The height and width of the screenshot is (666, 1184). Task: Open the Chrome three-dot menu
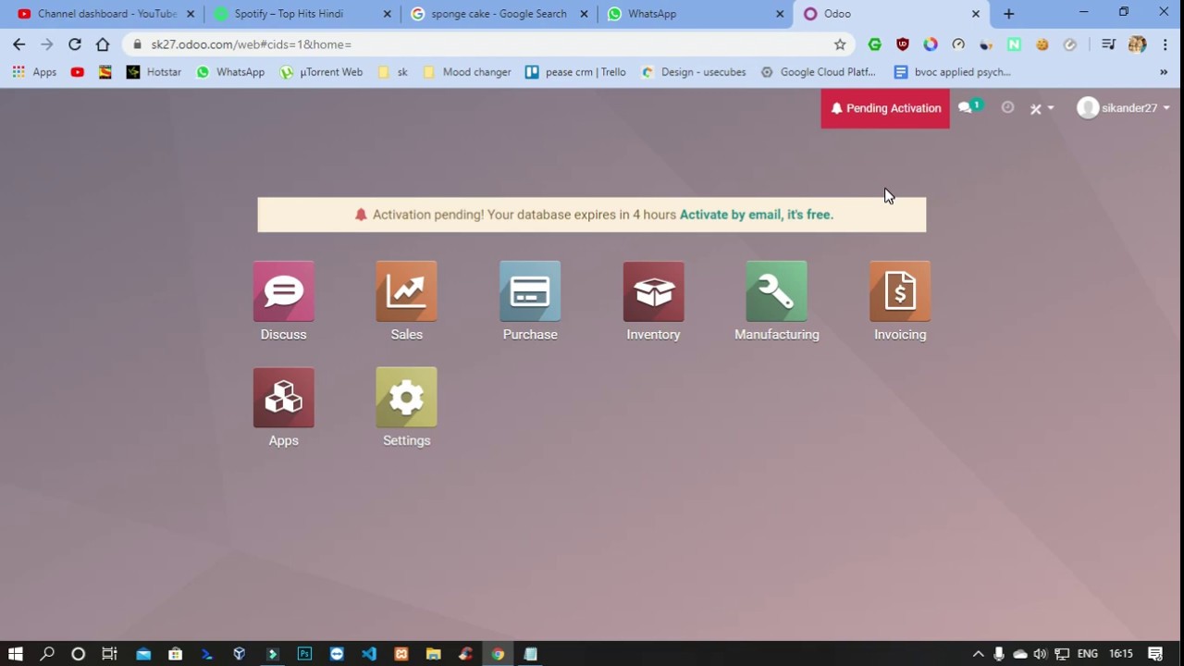point(1165,44)
